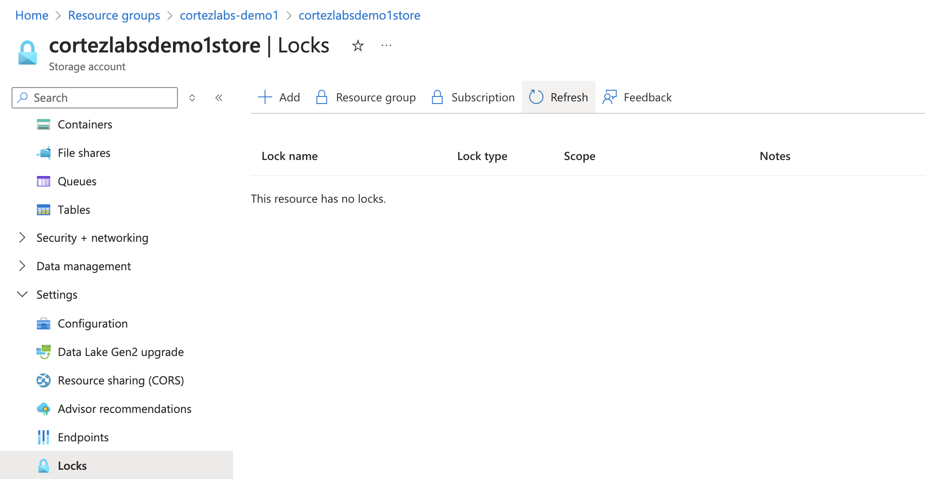
Task: Click the circular Refresh icon
Action: coord(536,97)
